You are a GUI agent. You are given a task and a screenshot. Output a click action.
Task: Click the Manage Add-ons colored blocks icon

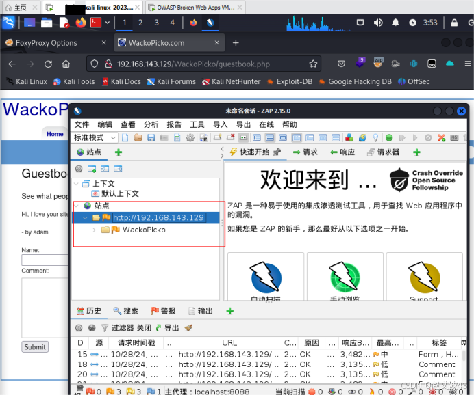pos(349,138)
